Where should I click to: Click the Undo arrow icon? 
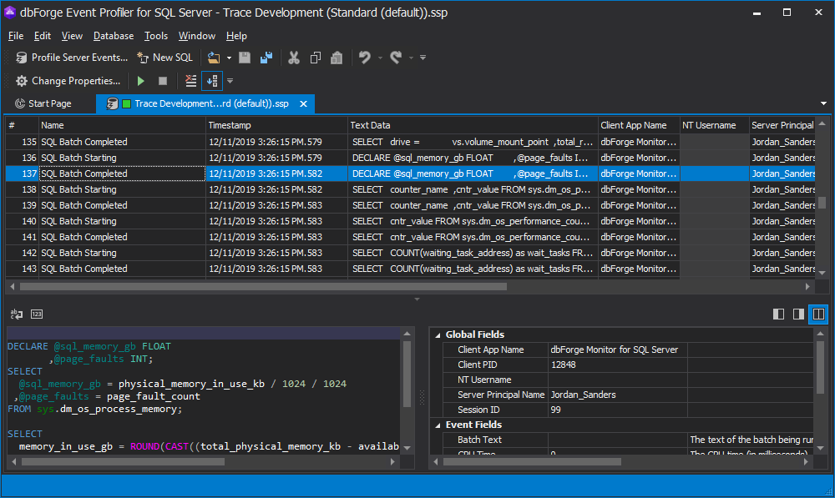[x=364, y=58]
